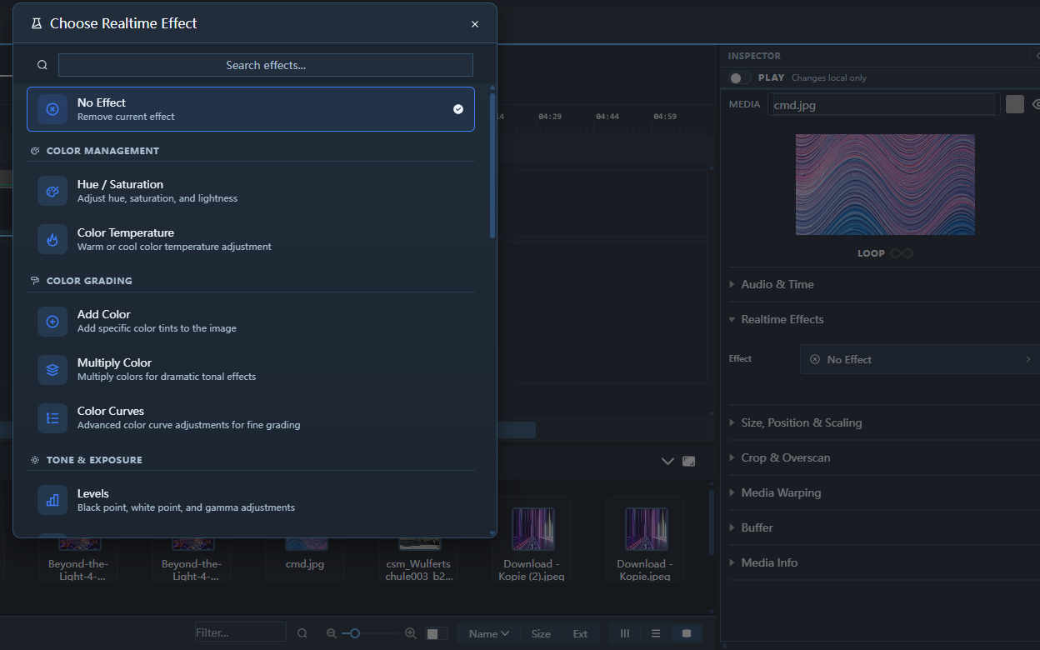
Task: Click the Add Color plus icon
Action: [52, 321]
